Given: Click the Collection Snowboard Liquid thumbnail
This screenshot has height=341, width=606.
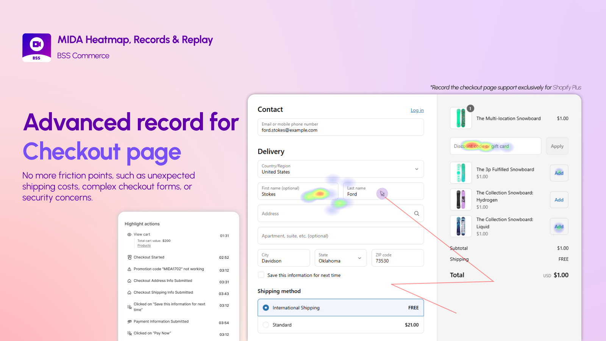Looking at the screenshot, I should [461, 226].
